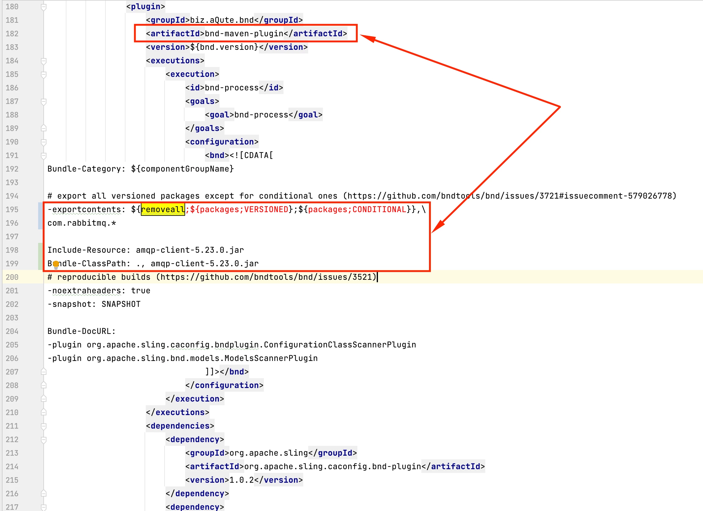
Task: Fold the first dependency element at line 212
Action: [x=44, y=440]
